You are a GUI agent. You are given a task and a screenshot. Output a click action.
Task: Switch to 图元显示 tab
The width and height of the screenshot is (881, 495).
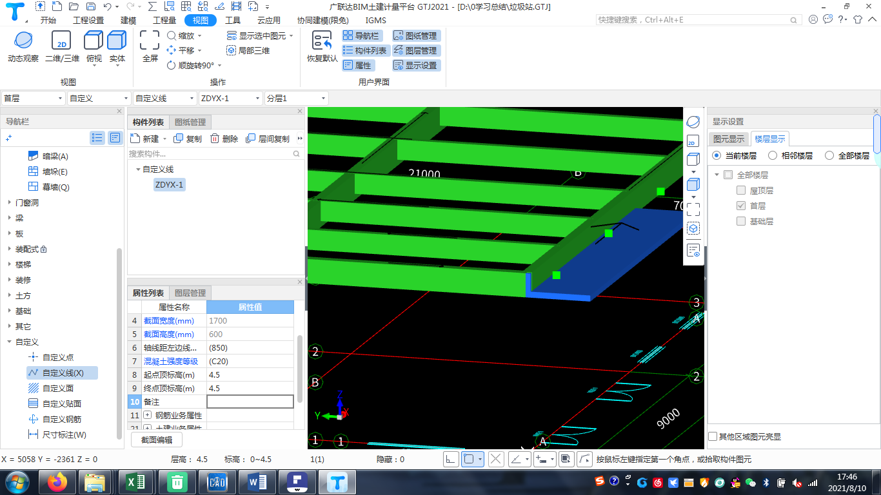pyautogui.click(x=728, y=139)
